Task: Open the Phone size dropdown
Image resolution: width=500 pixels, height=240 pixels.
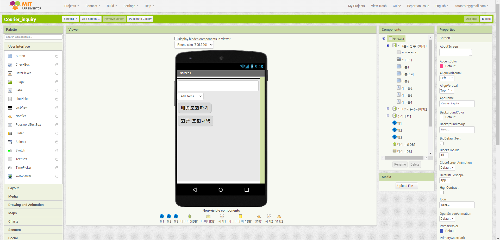Action: [x=194, y=45]
